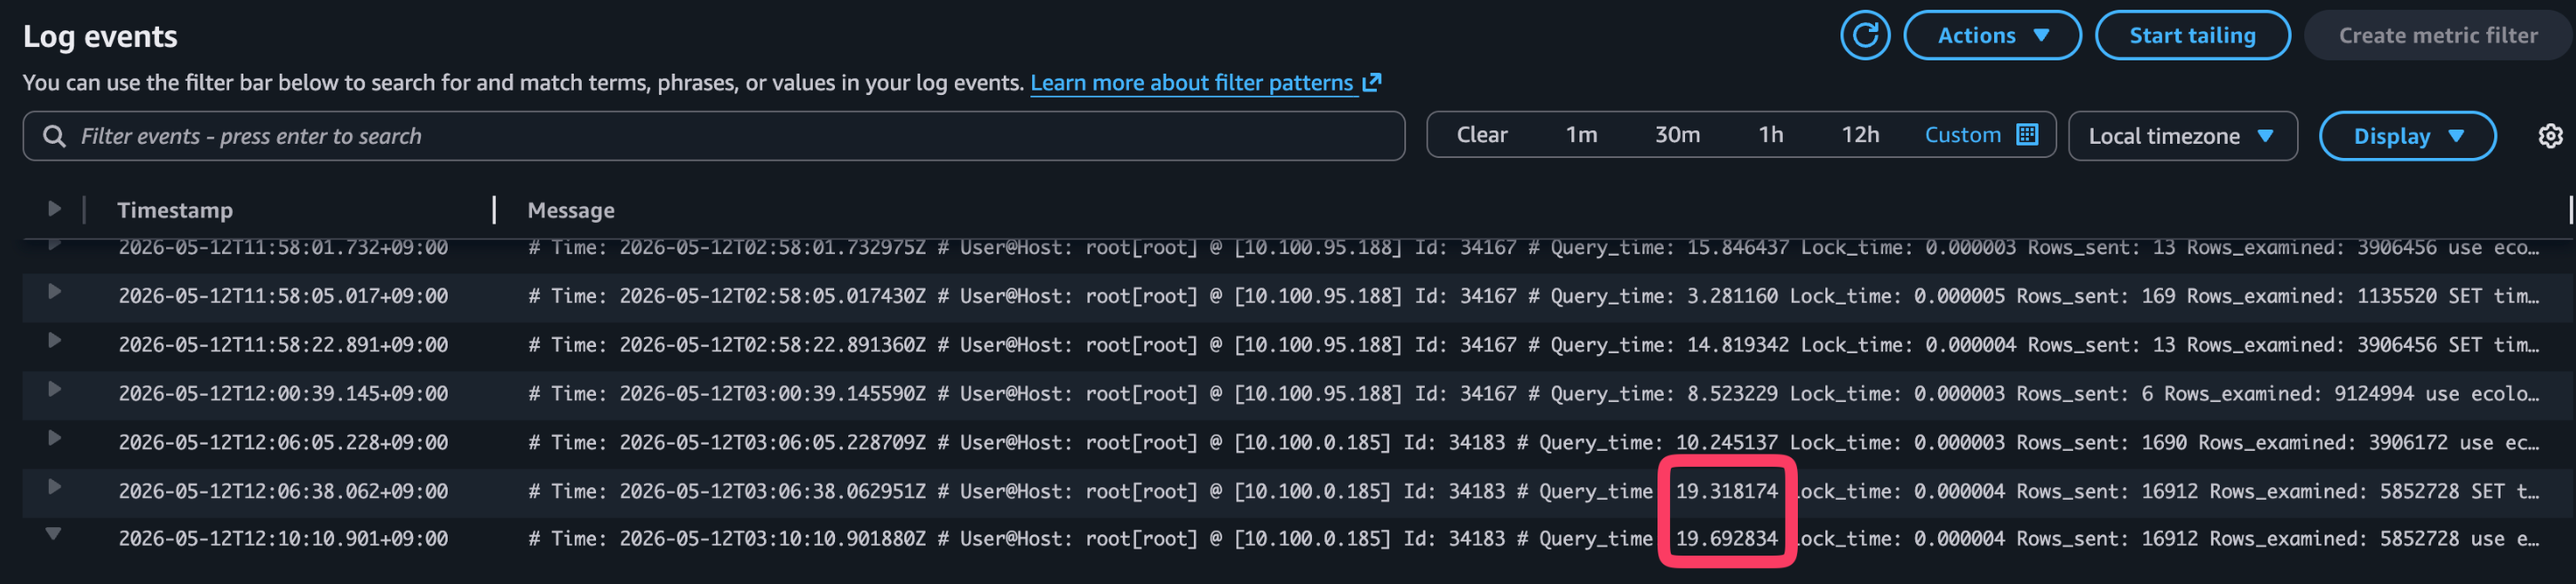
Task: Focus the Filter events search field
Action: click(714, 136)
